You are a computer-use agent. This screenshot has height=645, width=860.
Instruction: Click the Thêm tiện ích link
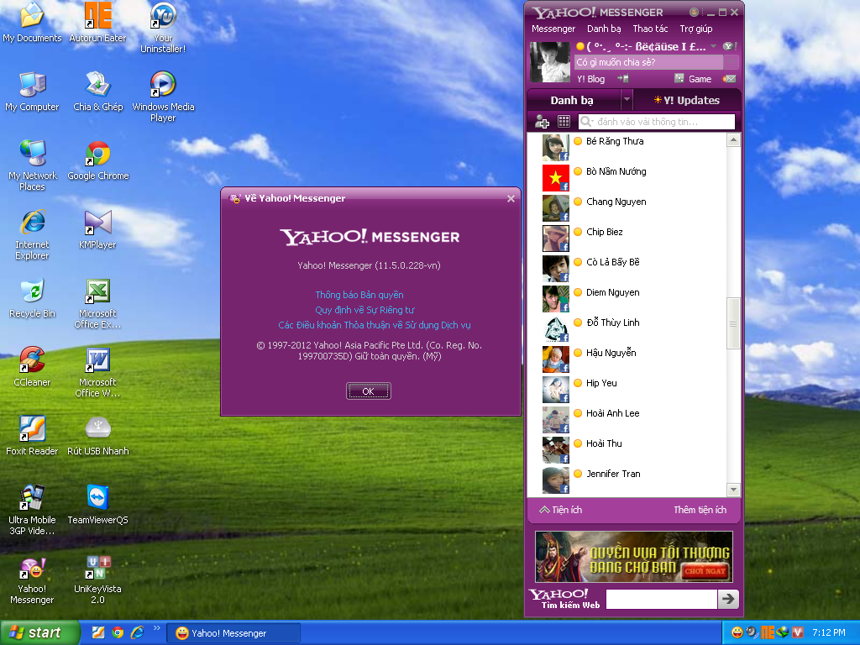click(700, 510)
